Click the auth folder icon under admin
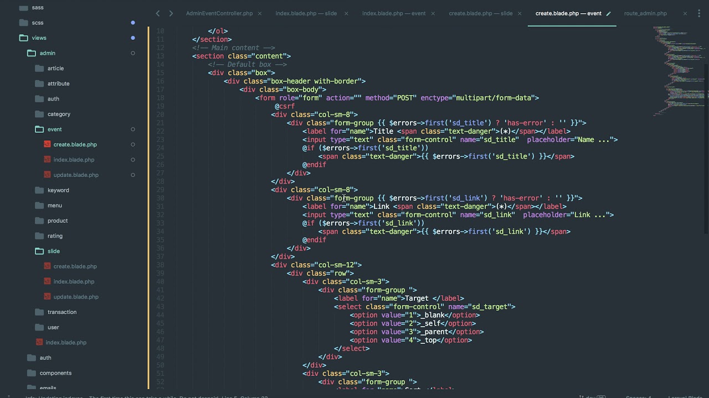Image resolution: width=709 pixels, height=398 pixels. point(39,99)
